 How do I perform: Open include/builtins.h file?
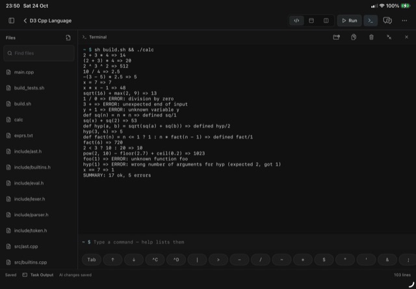point(39,167)
